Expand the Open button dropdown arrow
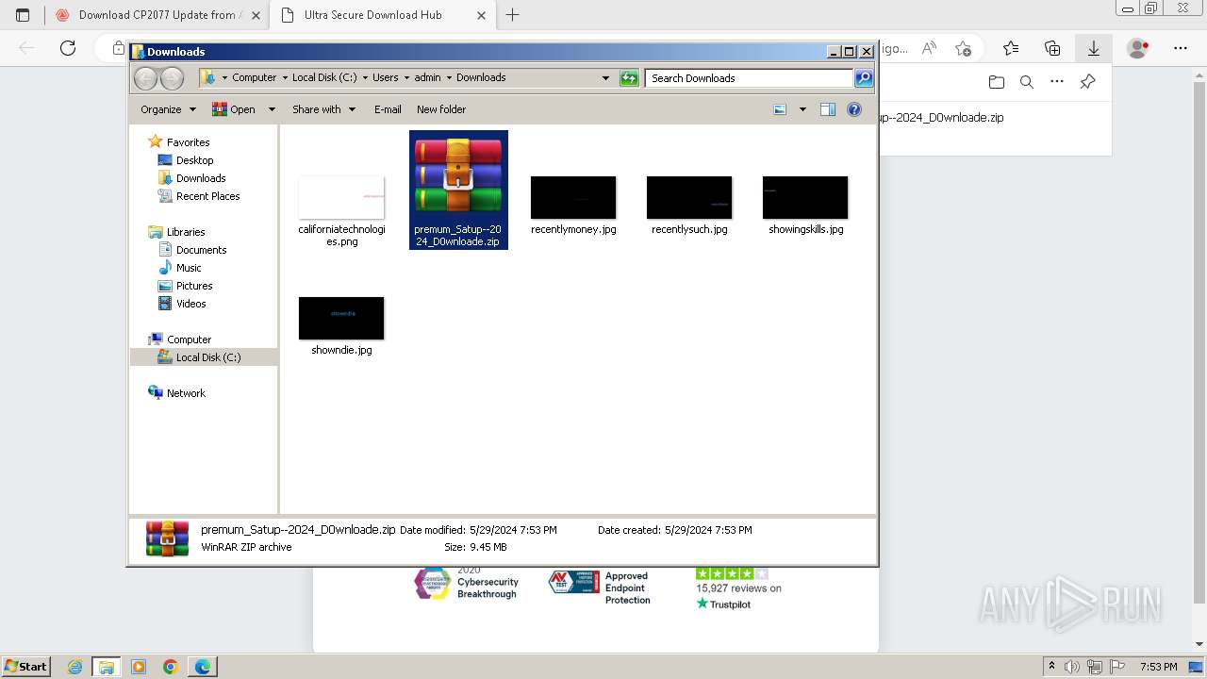Image resolution: width=1207 pixels, height=679 pixels. coord(272,109)
